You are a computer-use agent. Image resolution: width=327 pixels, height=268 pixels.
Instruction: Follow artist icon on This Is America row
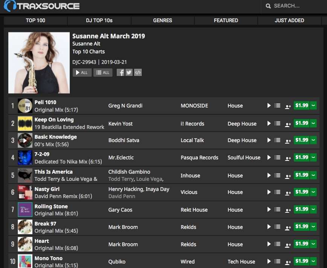click(x=288, y=176)
